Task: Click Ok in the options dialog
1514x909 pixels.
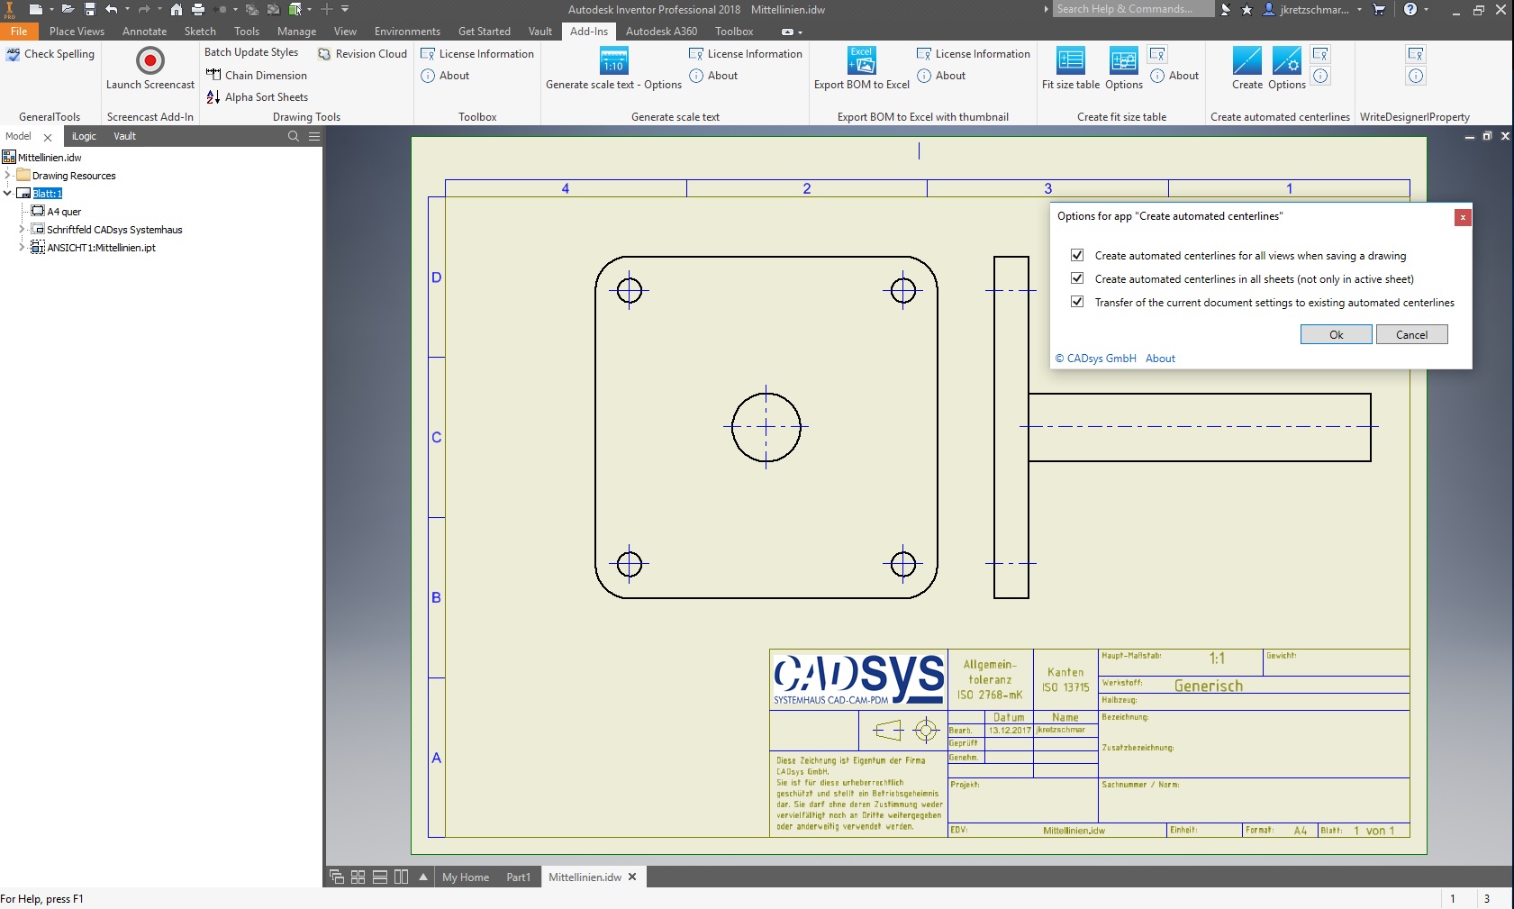Action: coord(1337,334)
